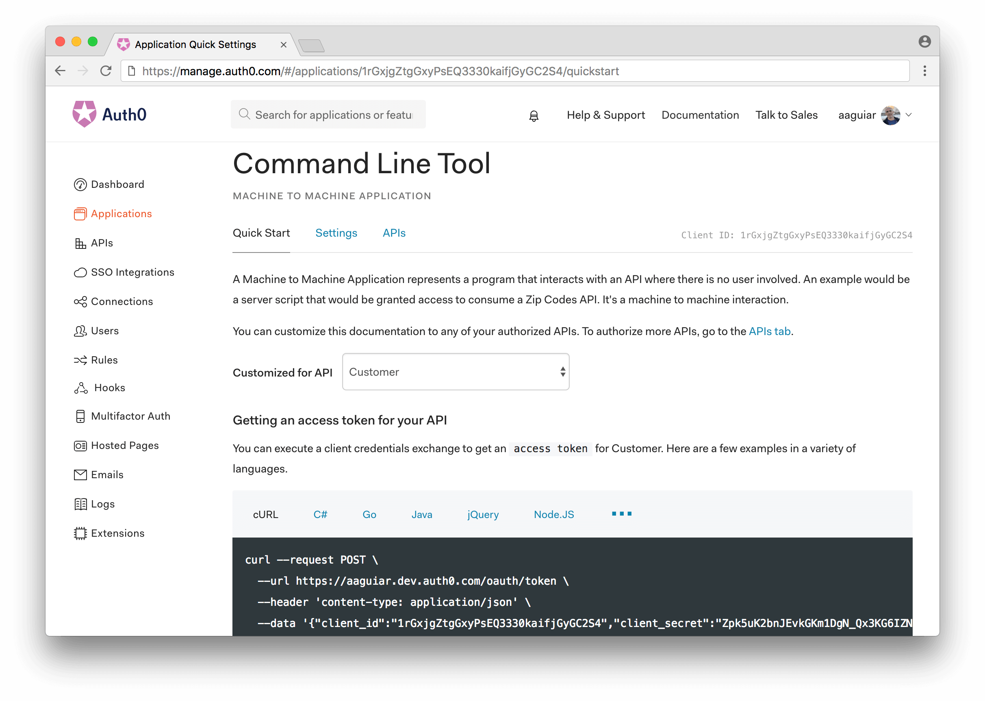985x701 pixels.
Task: Click the Hosted Pages icon
Action: tap(80, 446)
